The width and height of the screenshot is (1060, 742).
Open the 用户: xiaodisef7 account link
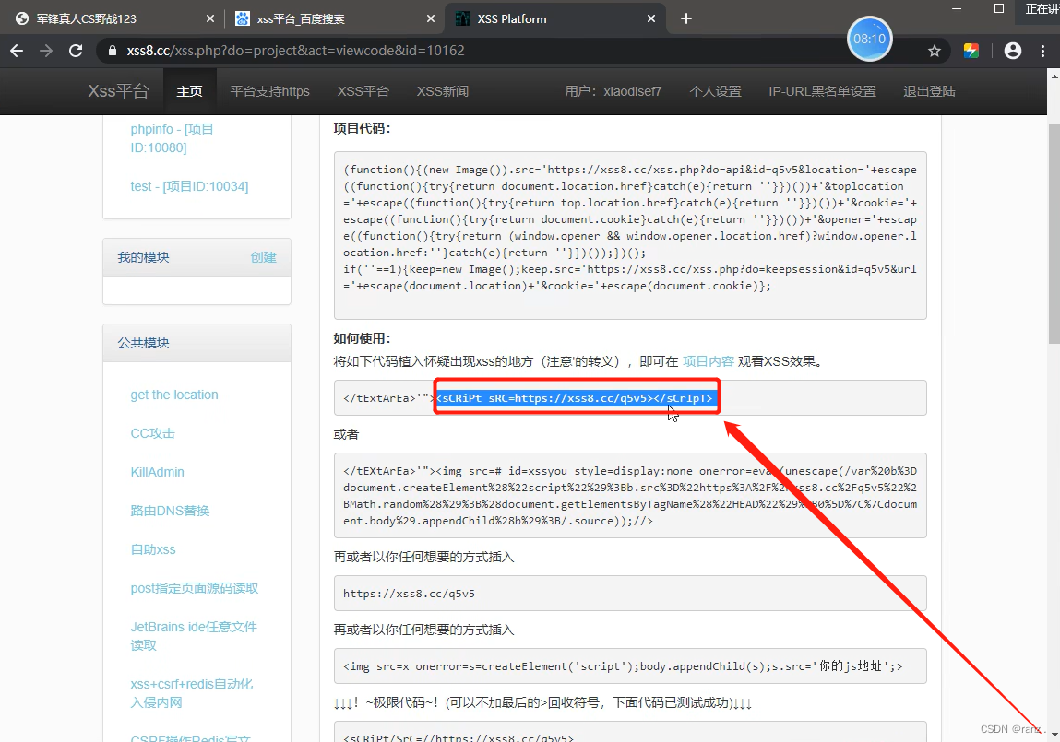[613, 91]
